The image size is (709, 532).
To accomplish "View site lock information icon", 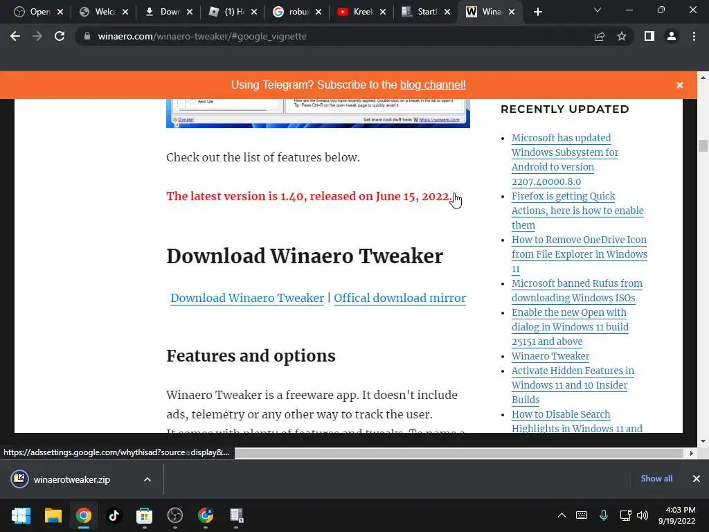I will (87, 36).
